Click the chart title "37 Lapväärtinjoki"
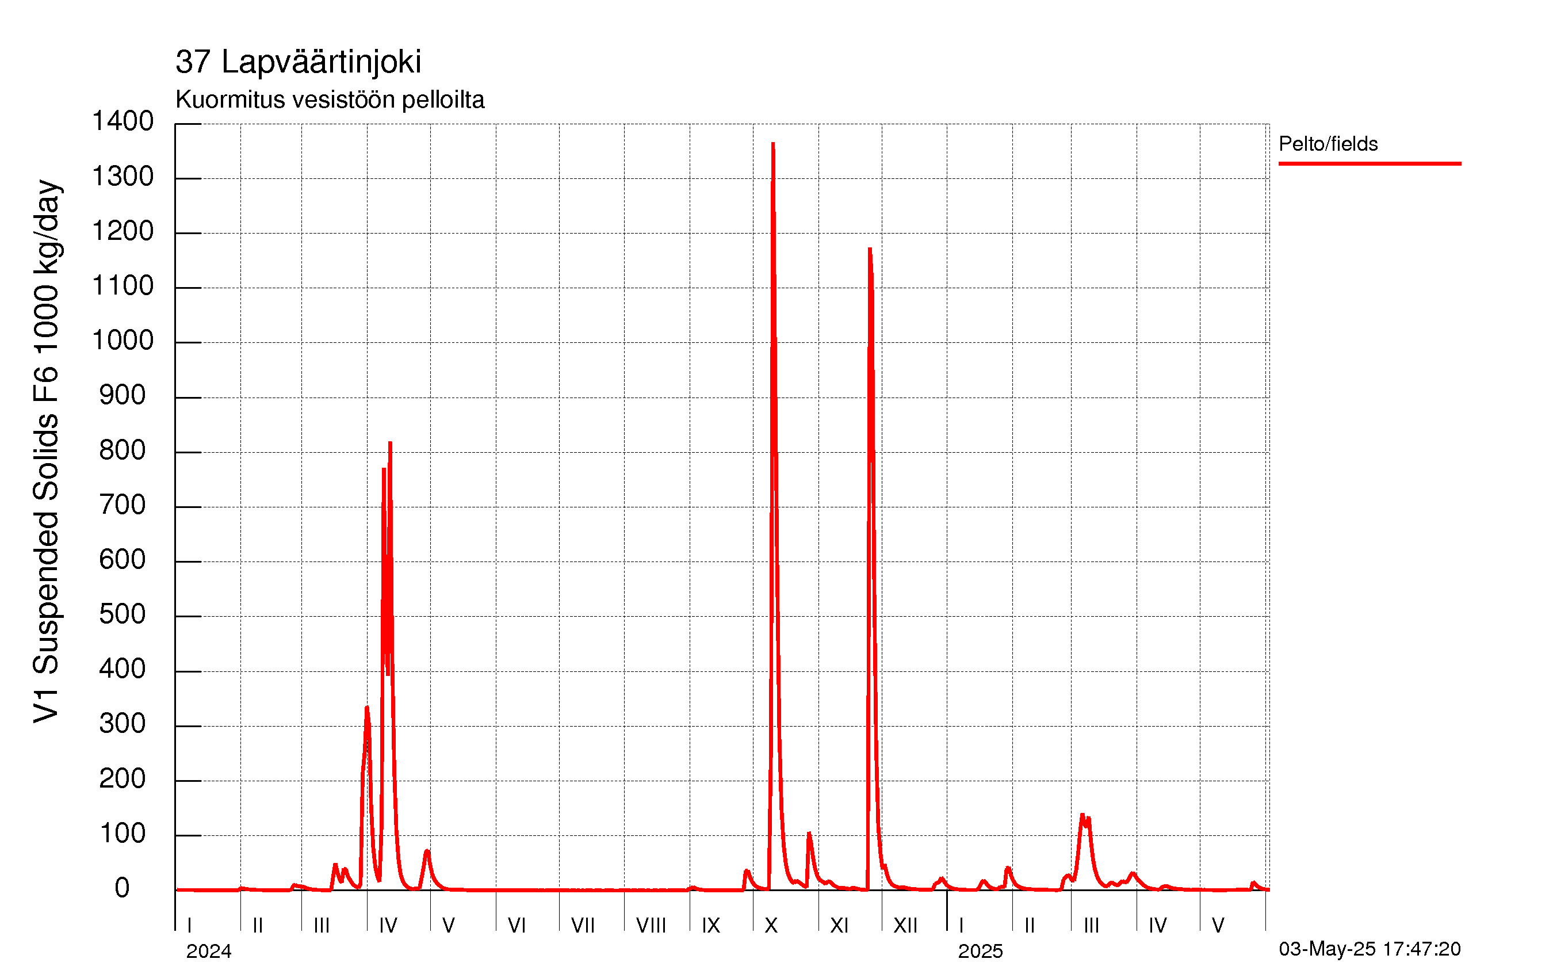Image resolution: width=1553 pixels, height=978 pixels. click(298, 63)
